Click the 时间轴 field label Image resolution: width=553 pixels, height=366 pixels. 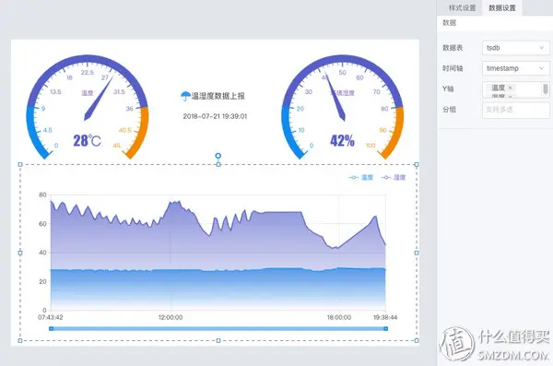[453, 68]
